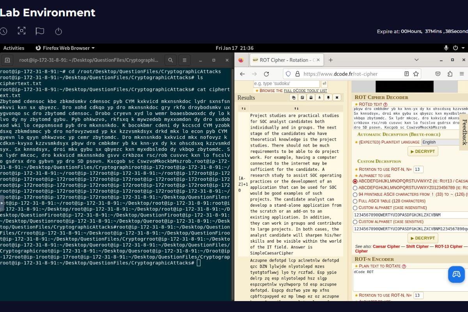This screenshot has height=312, width=468.
Task: Click the Feedback side tab
Action: pyautogui.click(x=464, y=132)
